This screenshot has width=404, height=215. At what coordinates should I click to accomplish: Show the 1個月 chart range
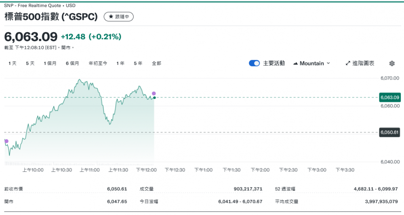(x=50, y=63)
